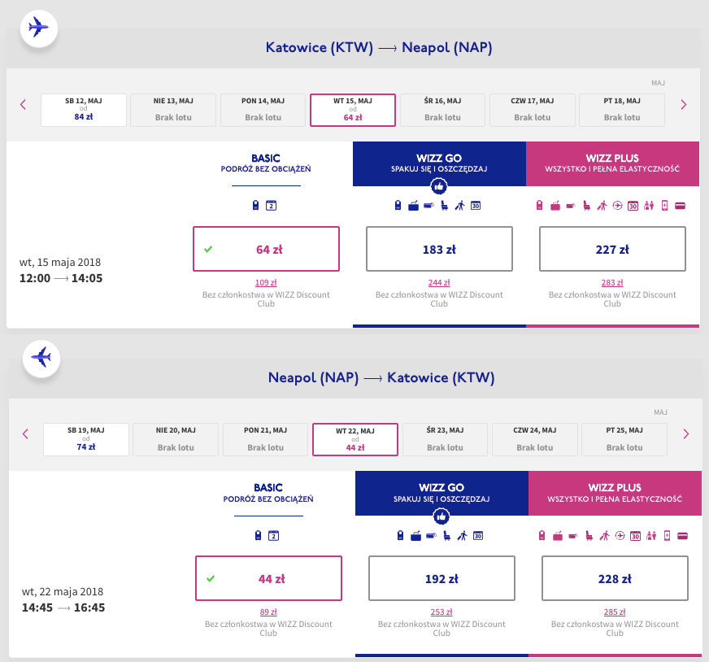Click the return flight airplane icon
The height and width of the screenshot is (662, 709).
41,357
